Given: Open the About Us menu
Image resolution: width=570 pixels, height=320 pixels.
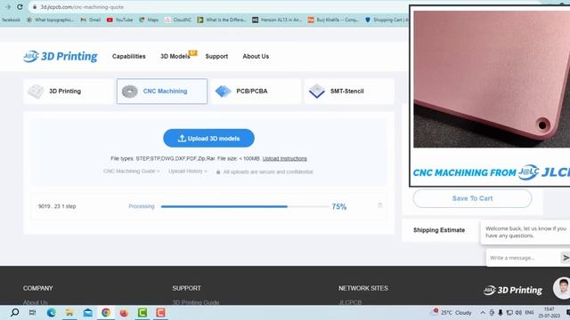Looking at the screenshot, I should click(x=256, y=56).
